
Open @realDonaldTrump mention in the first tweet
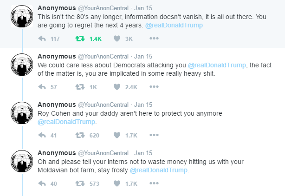(174, 25)
